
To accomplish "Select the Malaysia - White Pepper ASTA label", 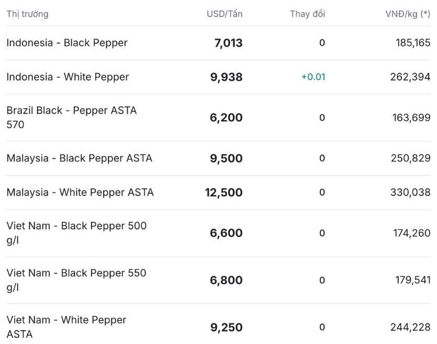I will (80, 192).
